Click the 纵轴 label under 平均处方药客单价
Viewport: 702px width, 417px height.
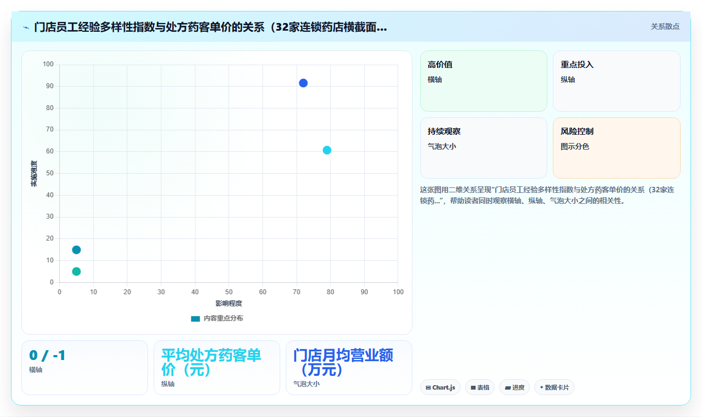click(168, 384)
